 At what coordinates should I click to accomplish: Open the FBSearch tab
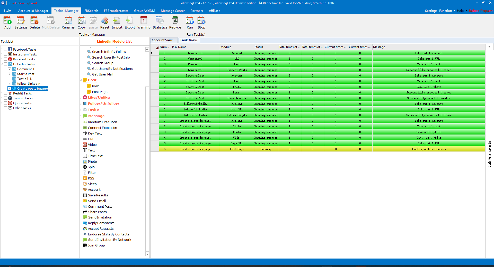(91, 11)
